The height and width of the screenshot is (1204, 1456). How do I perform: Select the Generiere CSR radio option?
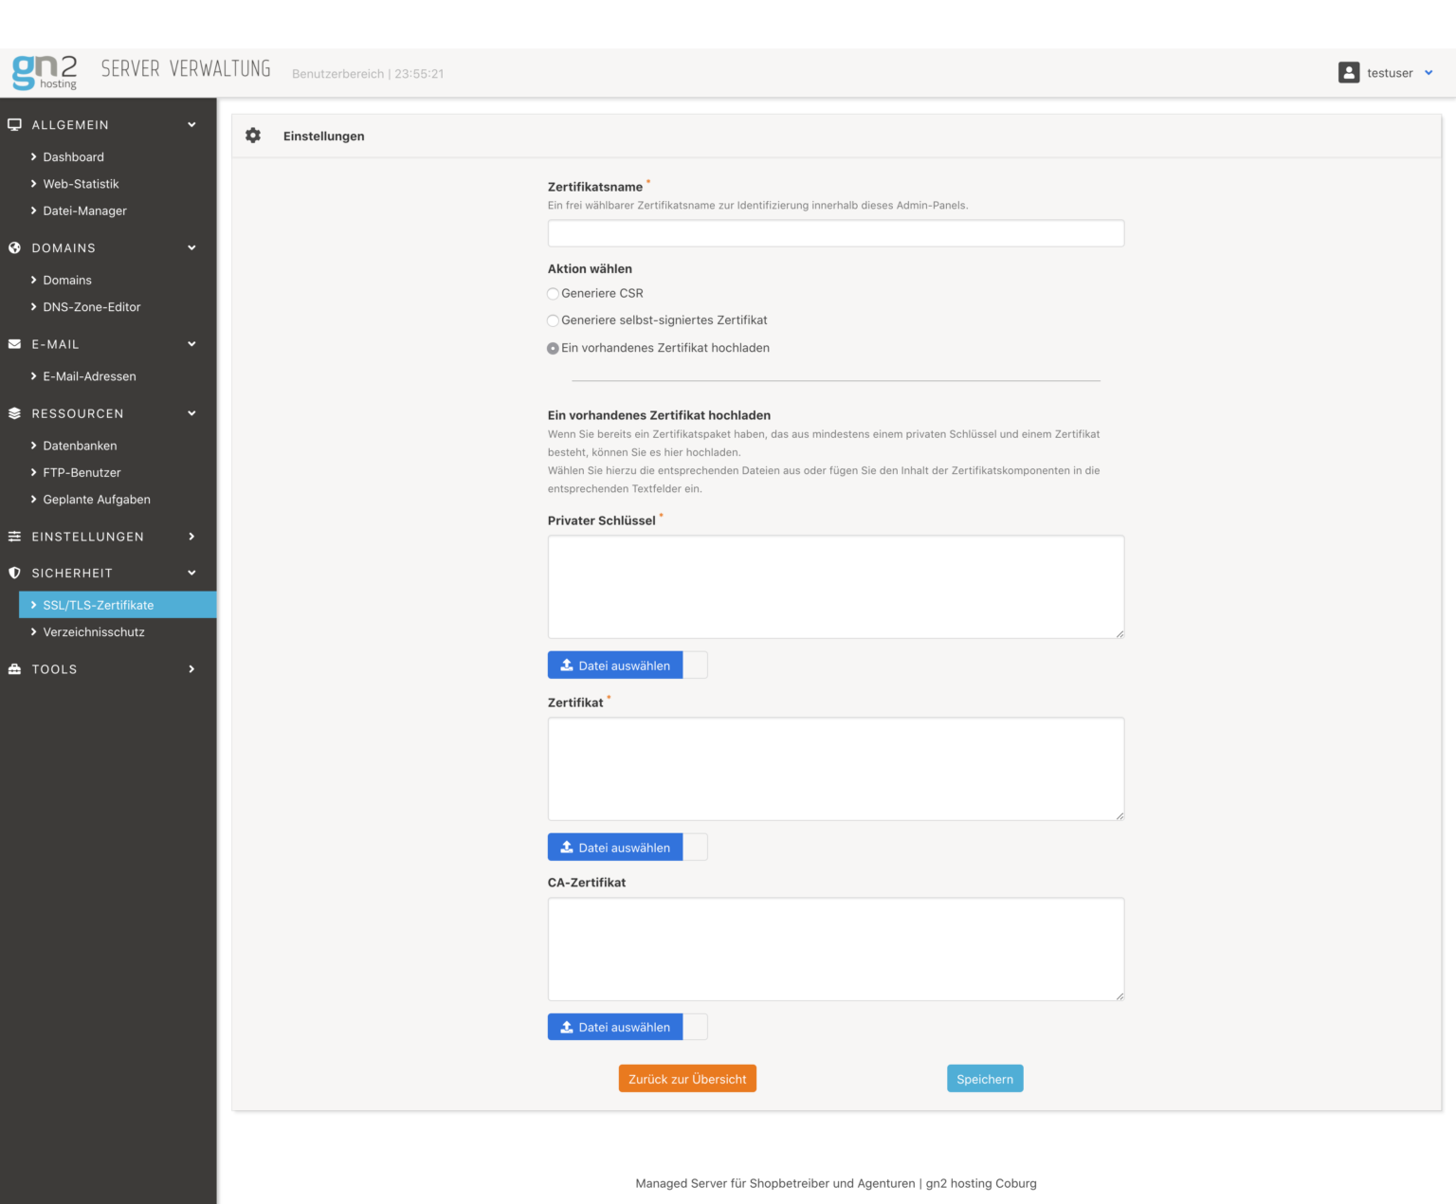[554, 294]
